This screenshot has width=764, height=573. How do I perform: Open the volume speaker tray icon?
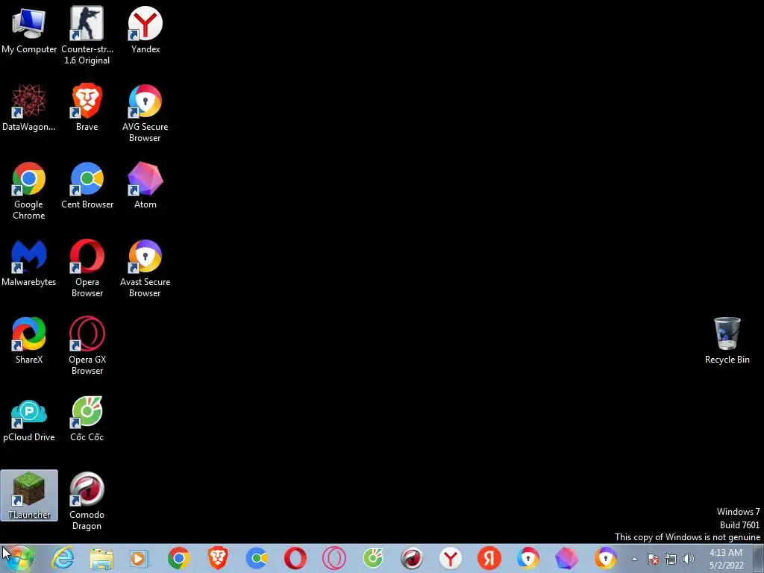click(688, 559)
